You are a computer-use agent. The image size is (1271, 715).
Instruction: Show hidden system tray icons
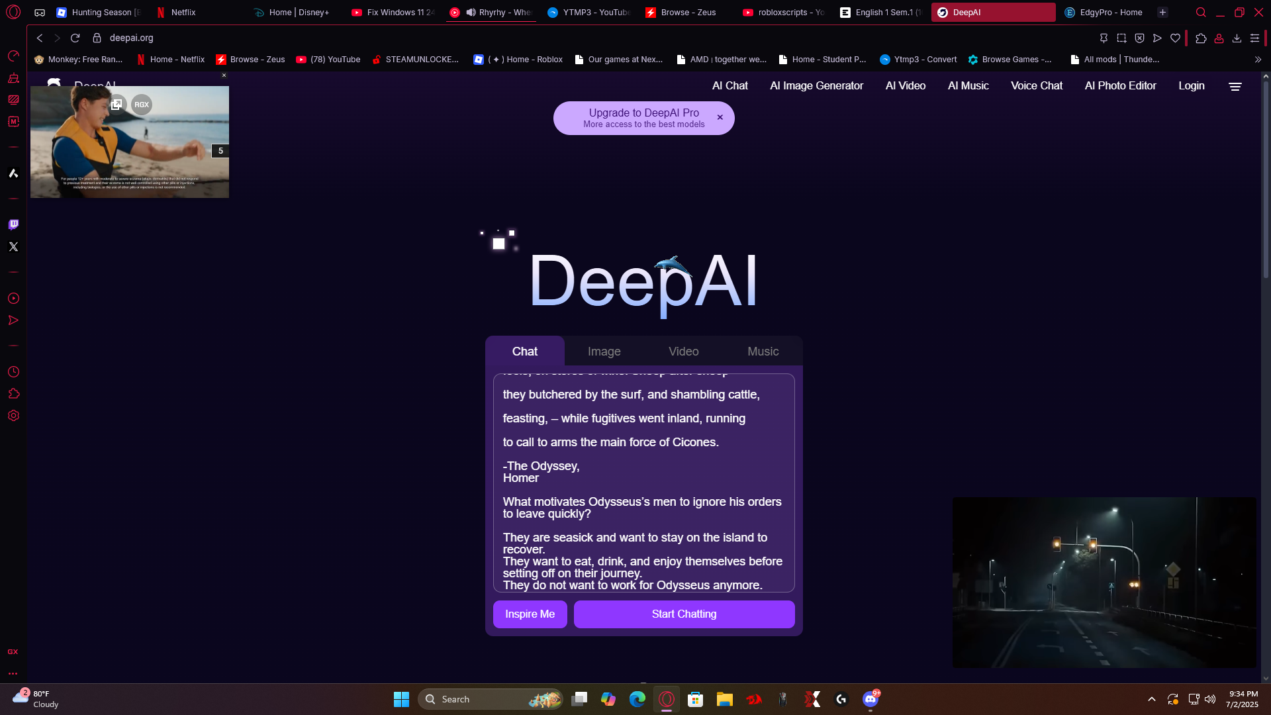(x=1152, y=699)
